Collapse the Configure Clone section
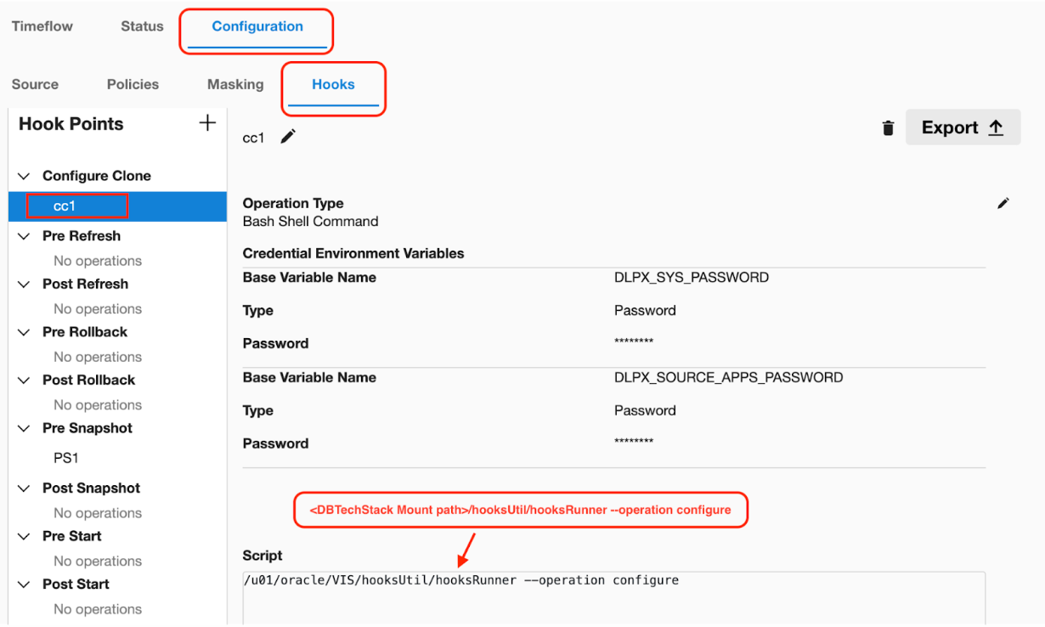Screen dimensions: 1045x627 (x=24, y=176)
